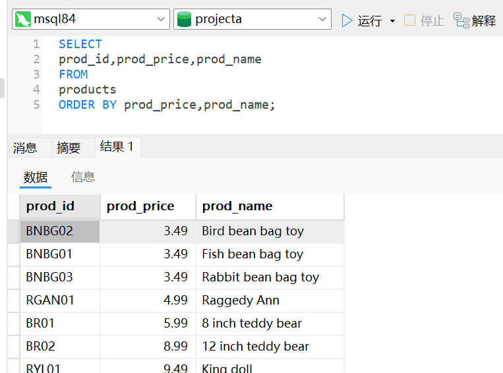Click the msql84 connection icon

(x=23, y=20)
